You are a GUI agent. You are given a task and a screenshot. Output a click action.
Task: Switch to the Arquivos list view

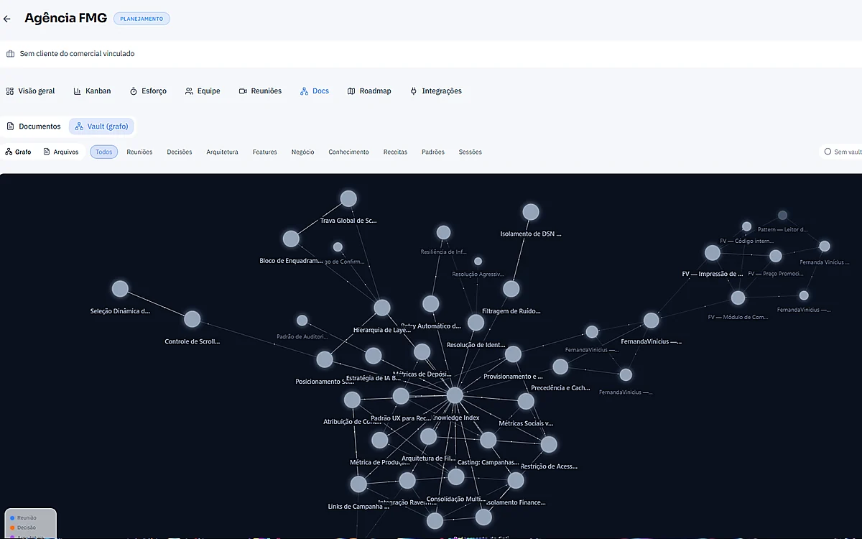click(x=61, y=152)
